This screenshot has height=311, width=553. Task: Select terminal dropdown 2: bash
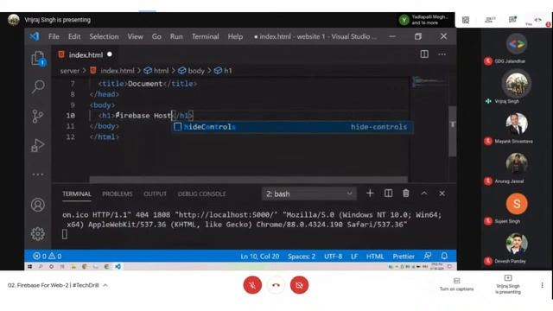[309, 194]
